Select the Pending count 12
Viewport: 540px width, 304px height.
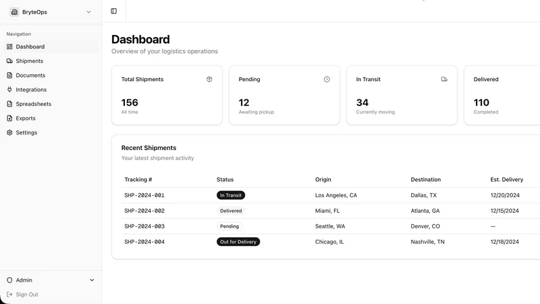tap(244, 103)
